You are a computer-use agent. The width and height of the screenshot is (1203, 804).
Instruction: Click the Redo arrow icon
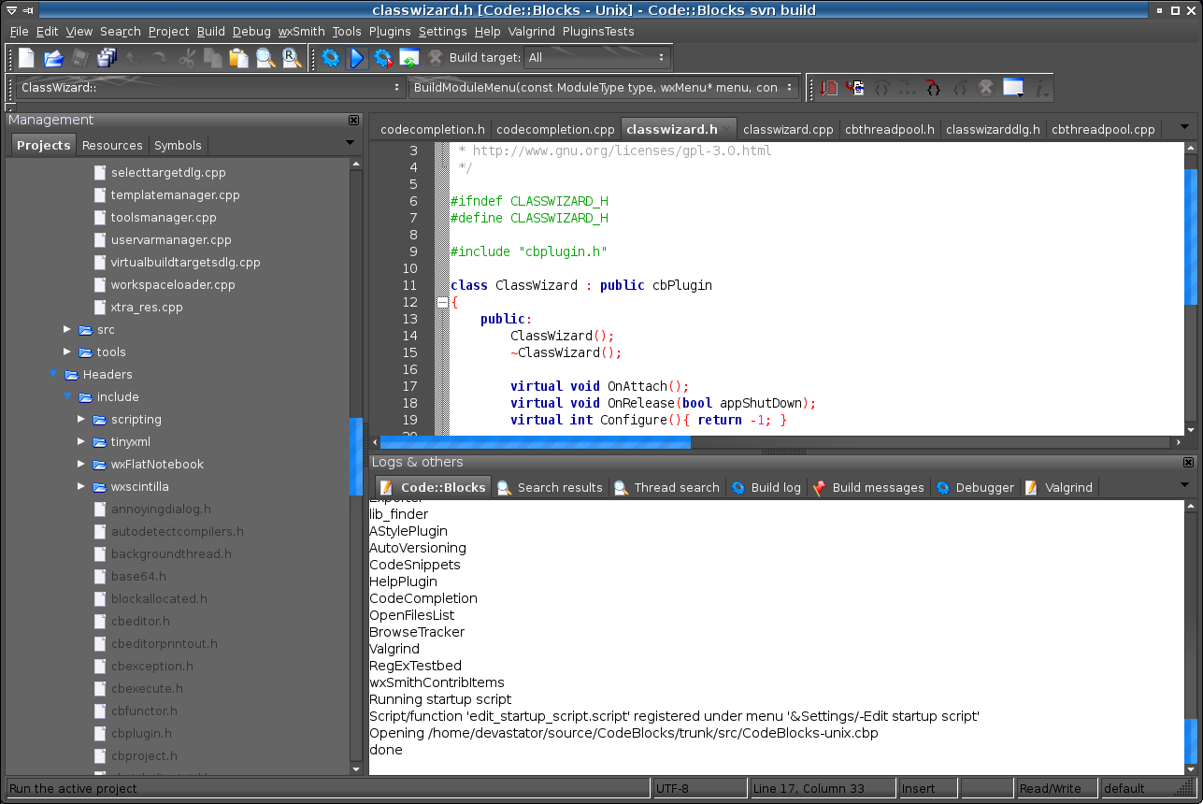[x=160, y=58]
